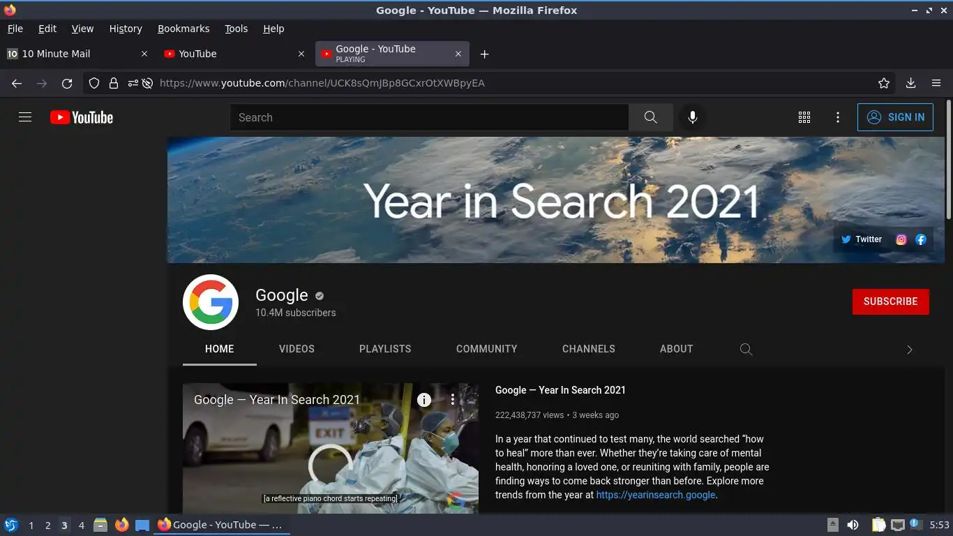Viewport: 953px width, 536px height.
Task: Click the featured video player thumbnail
Action: [x=331, y=448]
